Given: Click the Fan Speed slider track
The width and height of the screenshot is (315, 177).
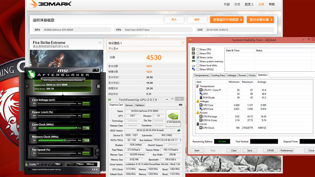Looking at the screenshot, I should (x=57, y=153).
